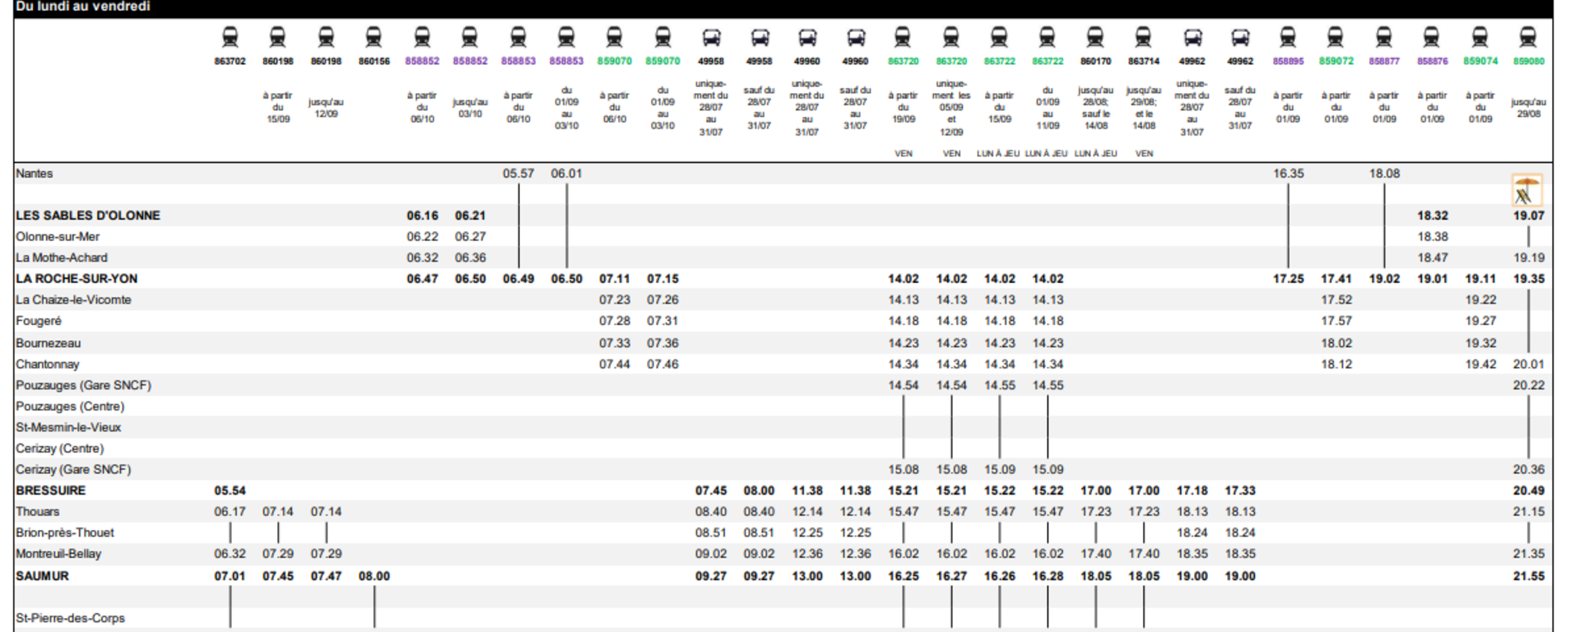Click the 05.57 Nantes departure time
Image resolution: width=1580 pixels, height=632 pixels.
(x=518, y=174)
